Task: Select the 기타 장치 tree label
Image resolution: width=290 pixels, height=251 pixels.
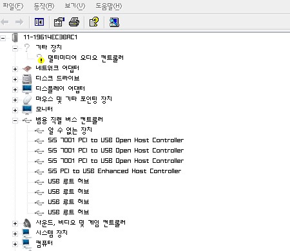Action: (49, 48)
